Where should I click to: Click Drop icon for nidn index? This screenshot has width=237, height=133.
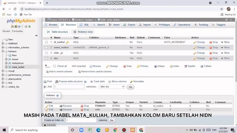82,110
